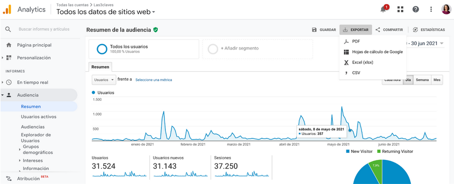Click the Atribución path icon

click(9, 178)
